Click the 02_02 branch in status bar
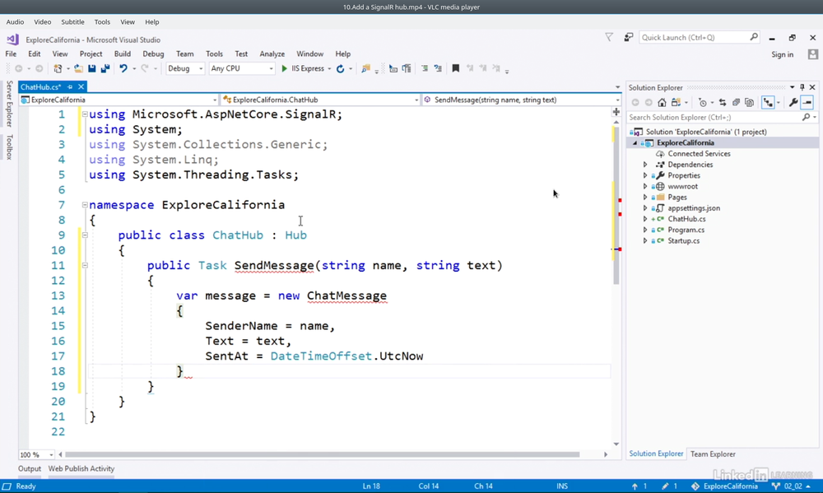 (790, 486)
